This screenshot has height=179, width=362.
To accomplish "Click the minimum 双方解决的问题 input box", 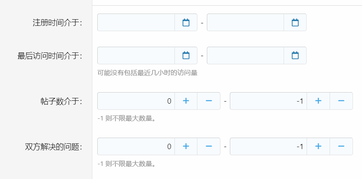I will [136, 146].
